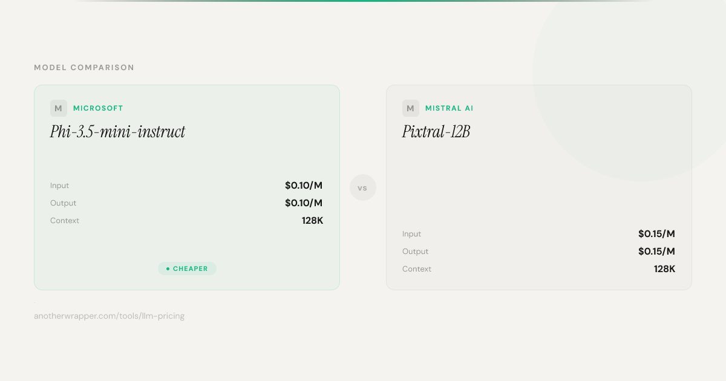Image resolution: width=726 pixels, height=381 pixels.
Task: Click the Mistral AI 'M' logo icon
Action: click(411, 108)
